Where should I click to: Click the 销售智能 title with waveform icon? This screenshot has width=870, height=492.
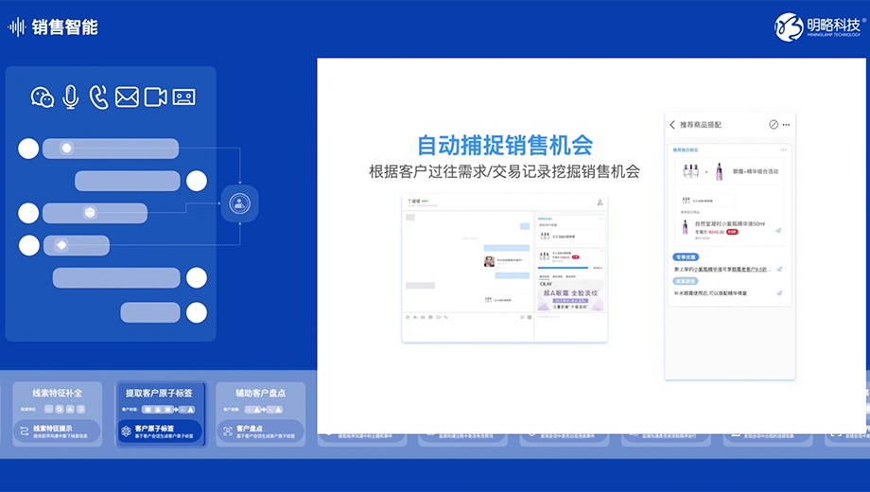coord(54,26)
